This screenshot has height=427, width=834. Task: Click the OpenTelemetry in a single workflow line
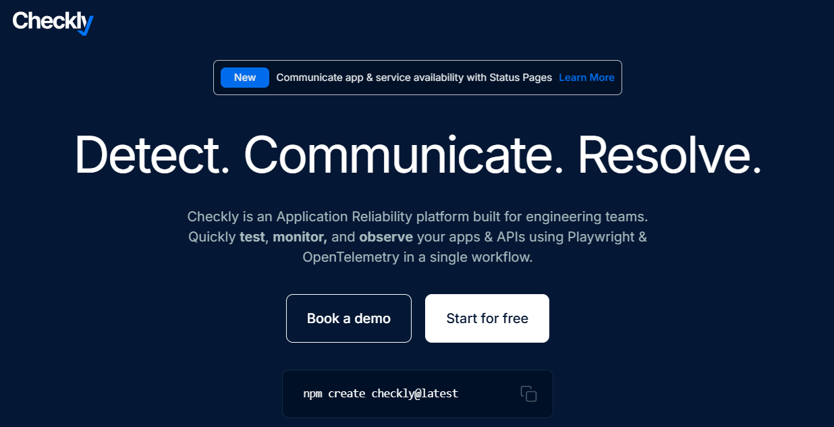418,258
